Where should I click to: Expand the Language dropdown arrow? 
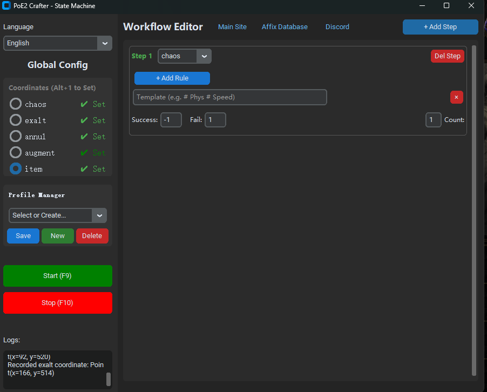coord(105,43)
